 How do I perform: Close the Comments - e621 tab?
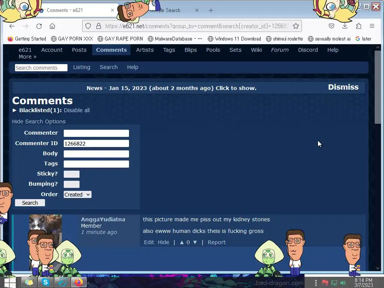112,10
